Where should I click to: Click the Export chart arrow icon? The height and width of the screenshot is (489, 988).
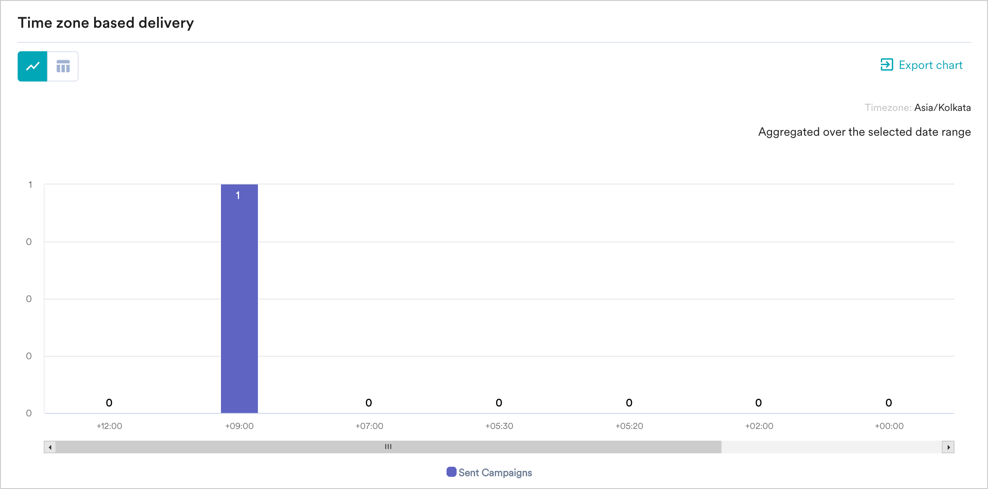886,65
